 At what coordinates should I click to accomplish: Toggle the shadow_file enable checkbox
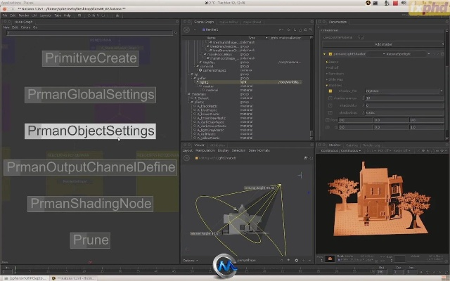pos(330,91)
